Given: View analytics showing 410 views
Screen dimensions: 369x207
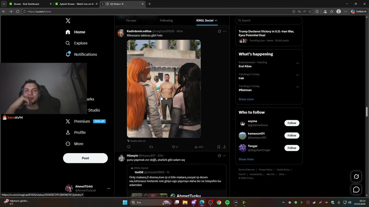Looking at the screenshot, I should click(199, 147).
